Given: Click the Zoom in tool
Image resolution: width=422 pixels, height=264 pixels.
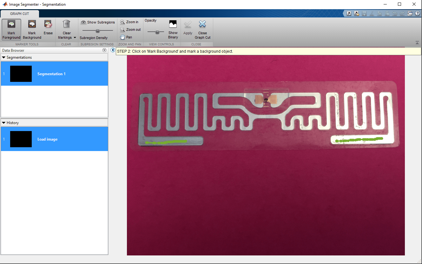Looking at the screenshot, I should 129,22.
